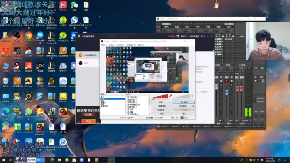This screenshot has height=163, width=290.
Task: Click the red microphone volume bar in OBS
Action: click(160, 96)
